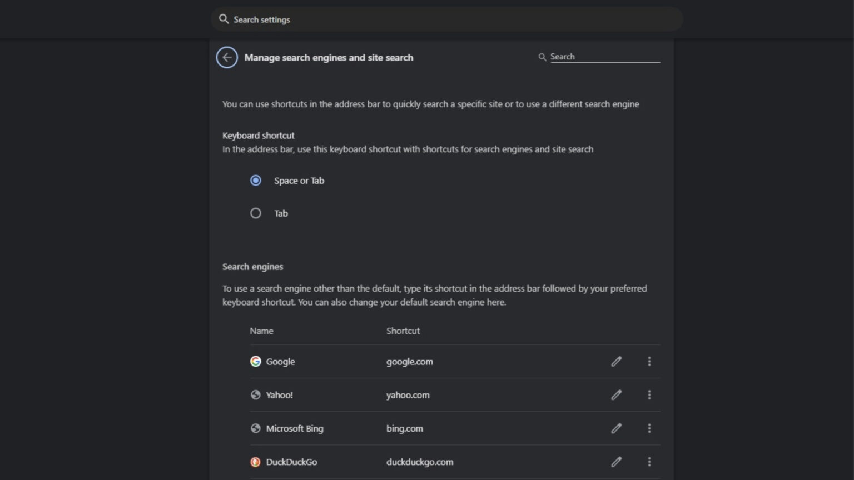The height and width of the screenshot is (480, 854).
Task: Open the three-dot menu for DuckDuckGo
Action: pos(649,462)
